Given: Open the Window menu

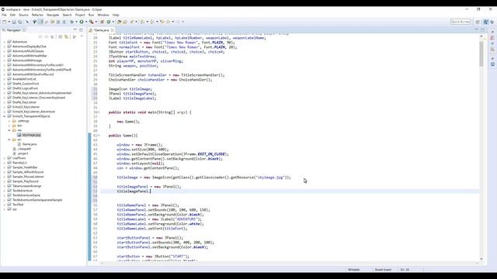Looking at the screenshot, I should click(103, 15).
